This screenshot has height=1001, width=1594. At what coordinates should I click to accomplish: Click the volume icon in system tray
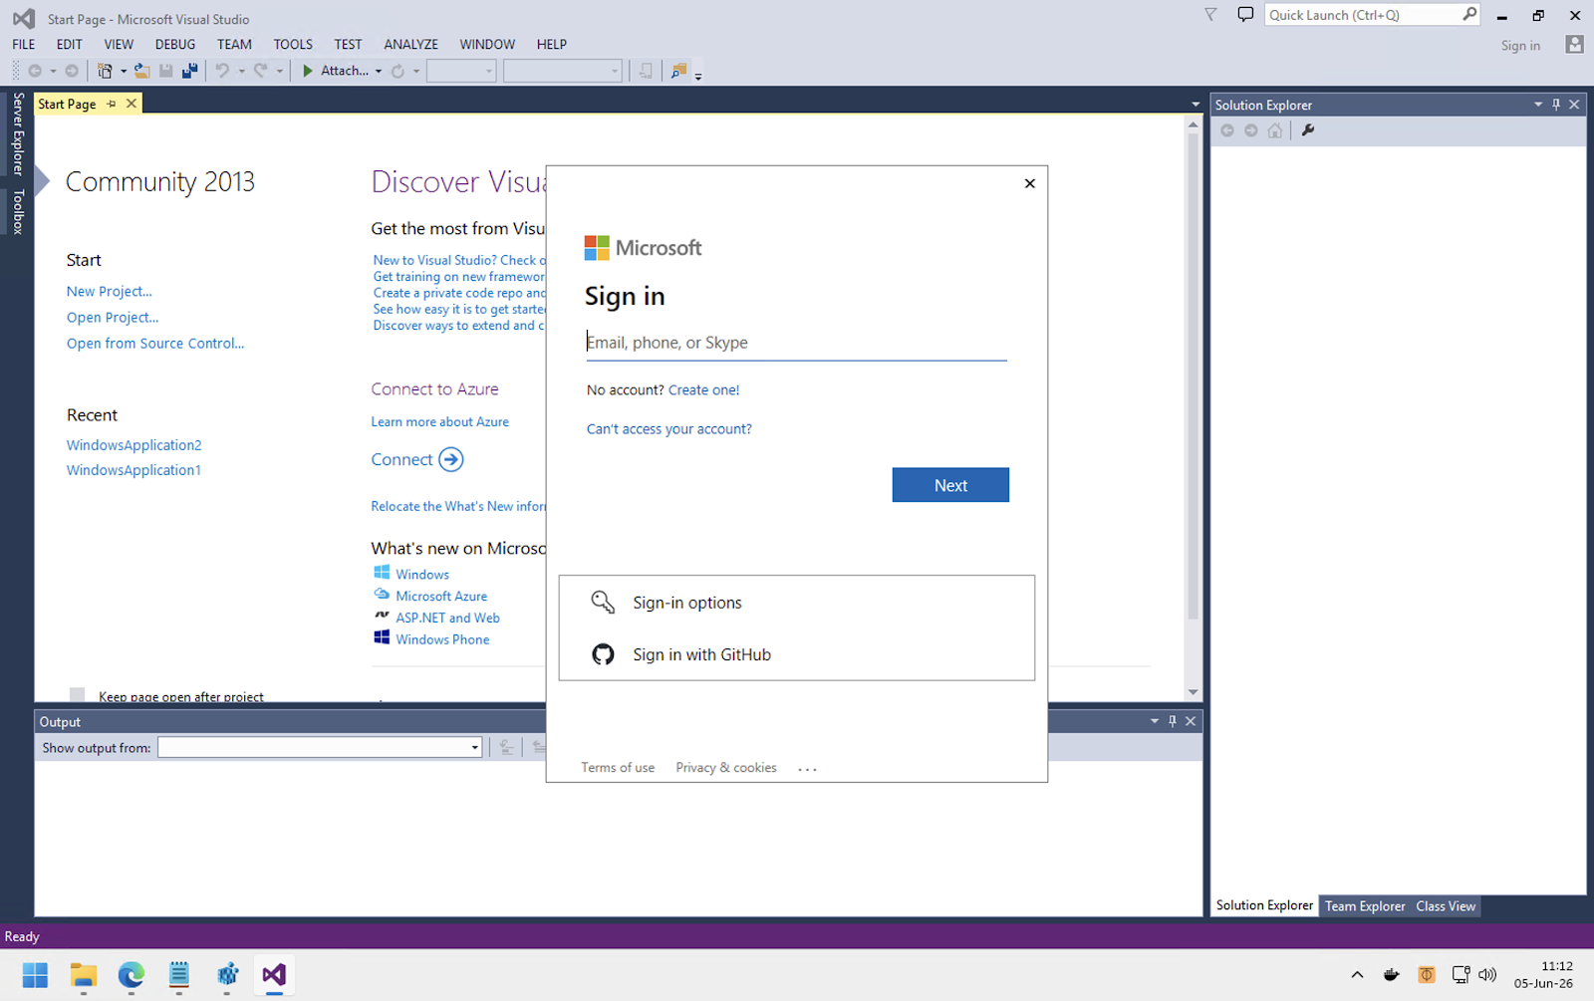coord(1487,975)
